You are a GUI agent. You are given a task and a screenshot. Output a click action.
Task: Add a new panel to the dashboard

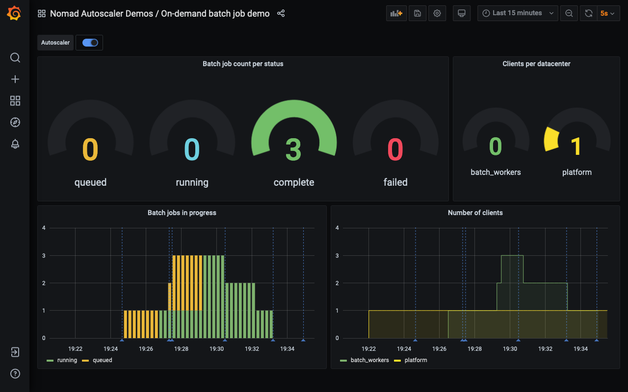[396, 13]
